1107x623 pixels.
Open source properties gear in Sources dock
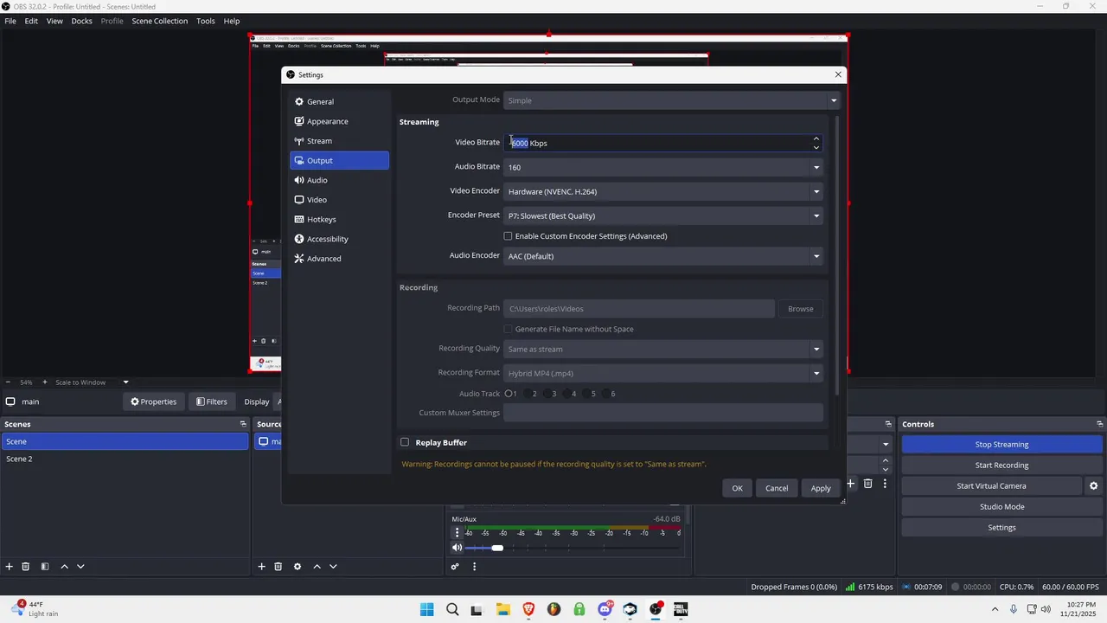click(298, 567)
